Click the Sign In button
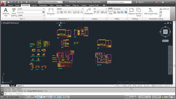This screenshot has width=176, height=99. tap(140, 2)
